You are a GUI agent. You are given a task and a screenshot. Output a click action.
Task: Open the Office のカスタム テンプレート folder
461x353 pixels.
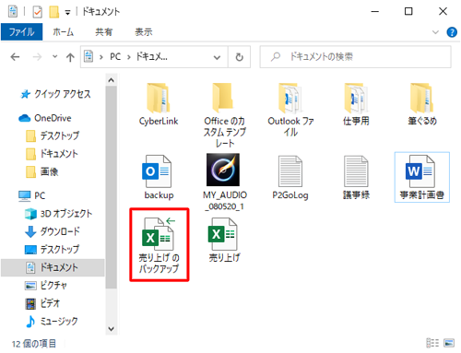click(x=224, y=114)
